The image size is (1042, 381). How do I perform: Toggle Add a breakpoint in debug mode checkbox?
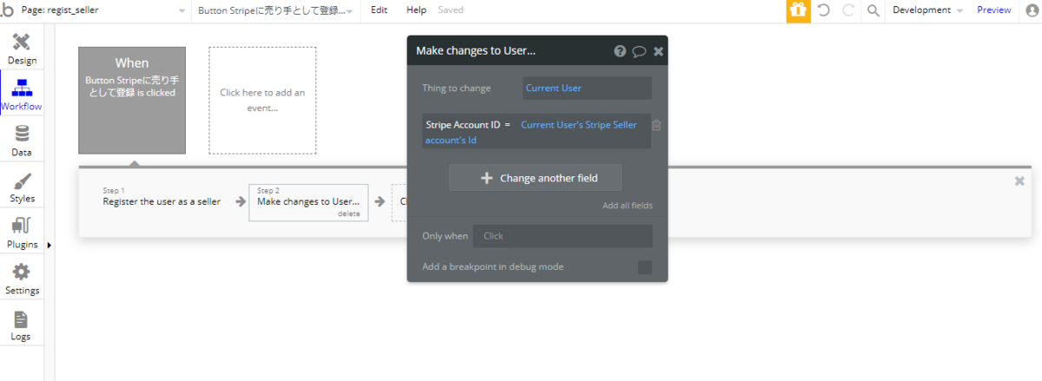(x=644, y=266)
